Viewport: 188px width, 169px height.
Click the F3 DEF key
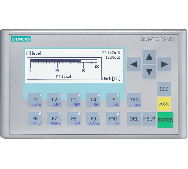coord(74,100)
